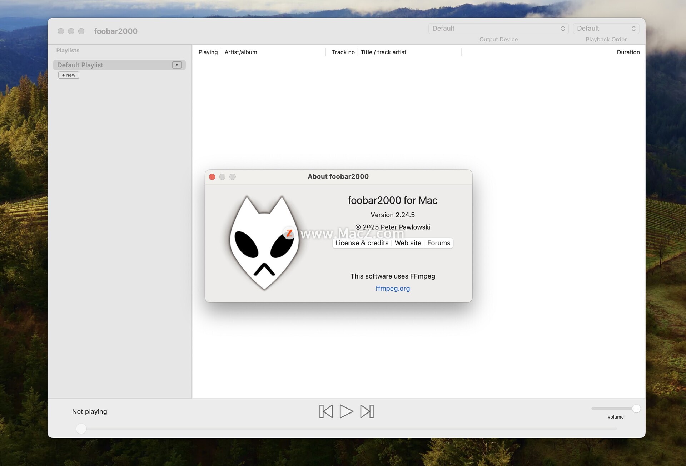Open the Web site button
Screen dimensions: 686x466
point(408,243)
